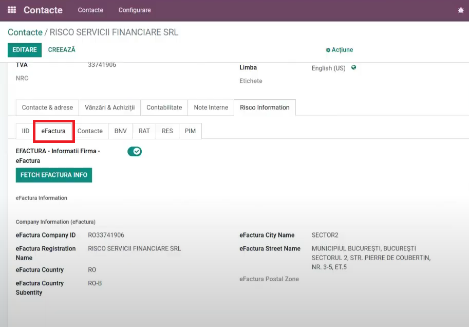The height and width of the screenshot is (327, 469).
Task: Click the eFactura Company ID label
Action: [46, 235]
